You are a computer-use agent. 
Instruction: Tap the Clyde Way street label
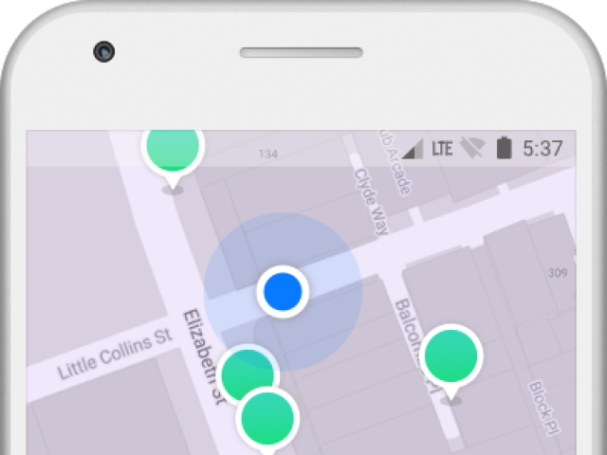[x=371, y=202]
